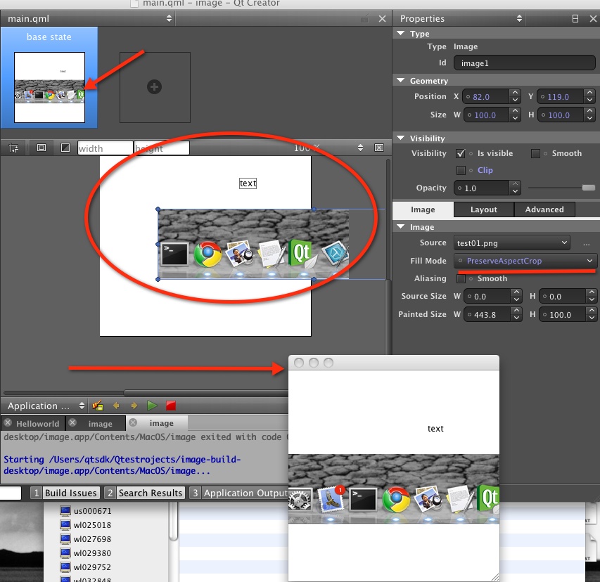Click the attach debugger icon in Application Output
Screen dimensions: 600x582
(x=98, y=406)
